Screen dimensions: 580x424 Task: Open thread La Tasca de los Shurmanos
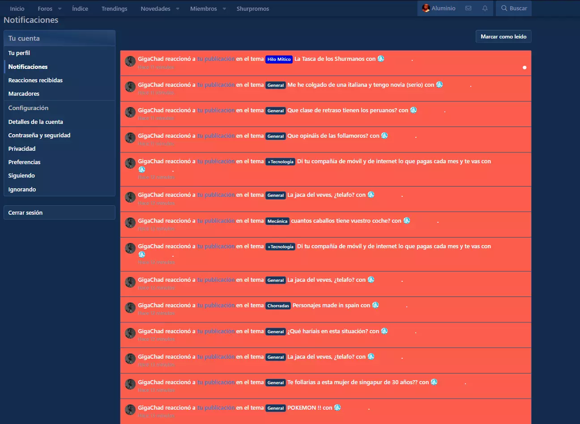pos(329,59)
